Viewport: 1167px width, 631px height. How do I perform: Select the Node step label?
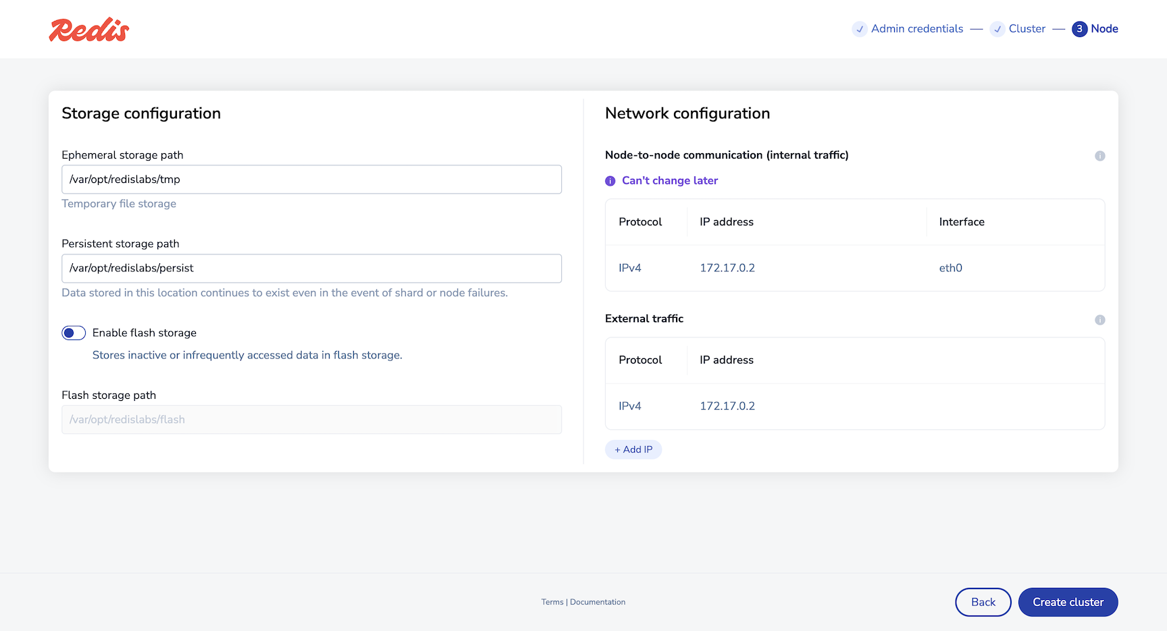click(1104, 29)
